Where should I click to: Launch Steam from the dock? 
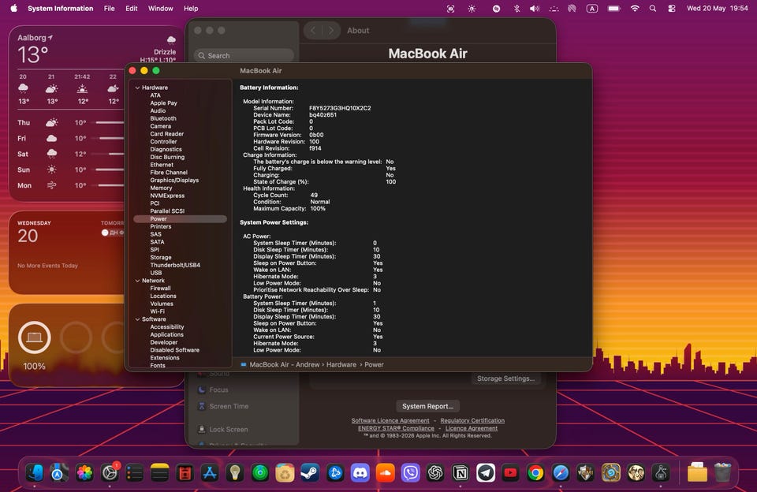point(310,473)
